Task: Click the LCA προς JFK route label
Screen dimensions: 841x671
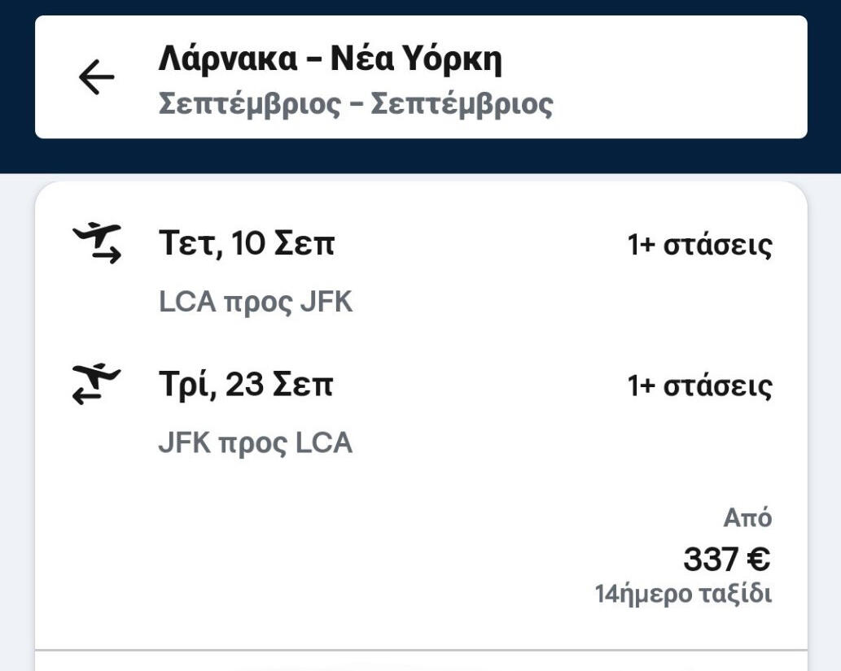Action: pos(256,302)
